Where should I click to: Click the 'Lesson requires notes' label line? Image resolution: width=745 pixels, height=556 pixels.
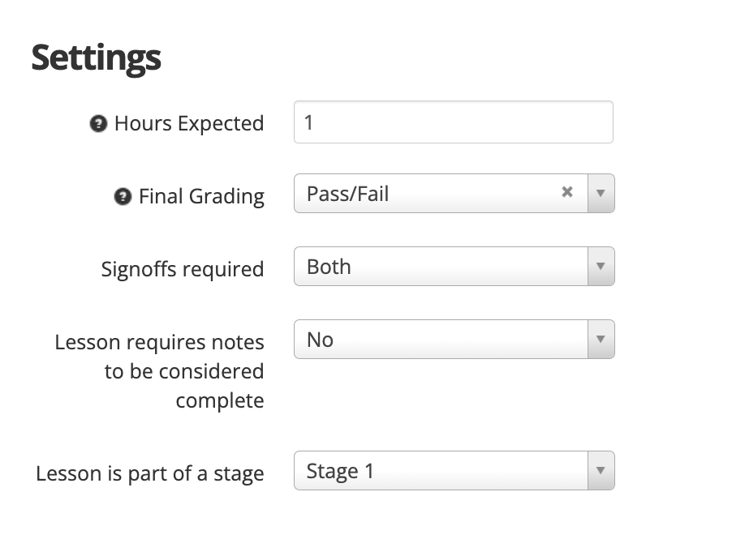click(x=159, y=343)
